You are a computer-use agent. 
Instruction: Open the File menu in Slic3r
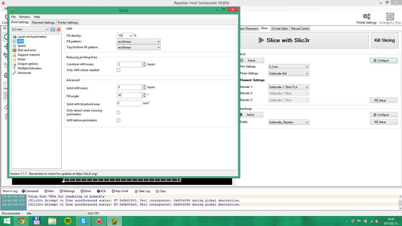(x=13, y=17)
